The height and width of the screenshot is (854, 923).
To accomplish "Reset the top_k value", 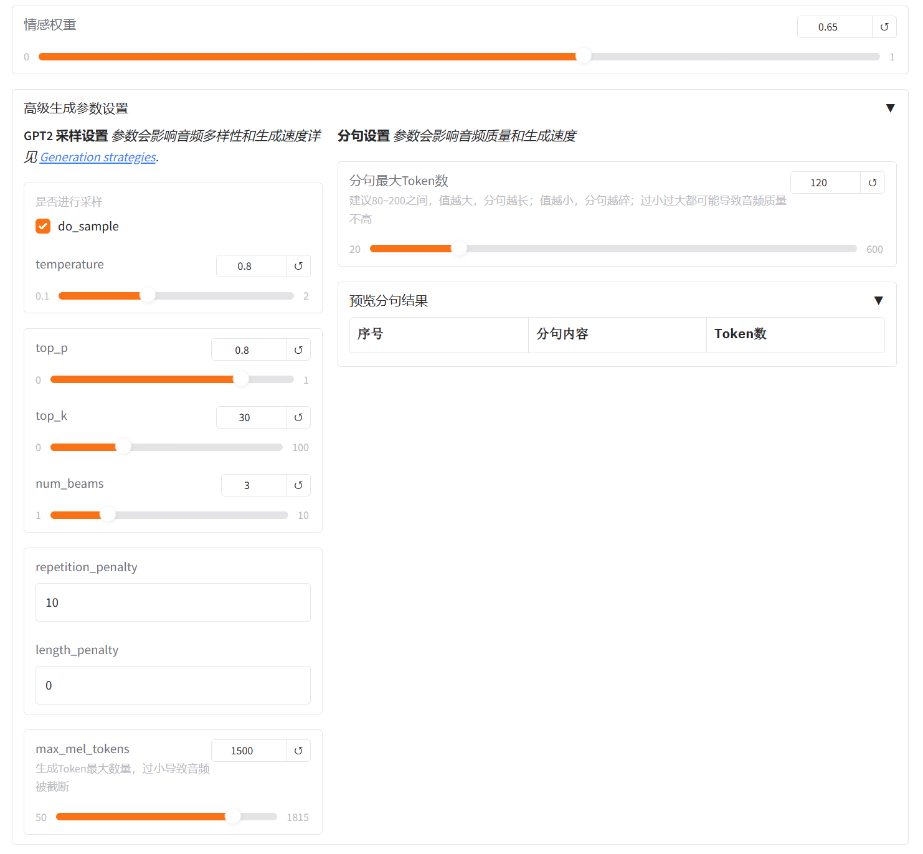I will click(298, 417).
